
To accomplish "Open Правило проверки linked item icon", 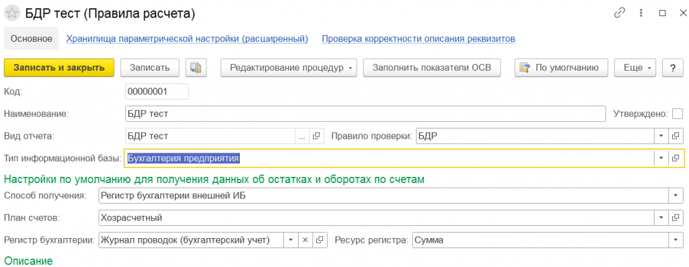I will [676, 136].
